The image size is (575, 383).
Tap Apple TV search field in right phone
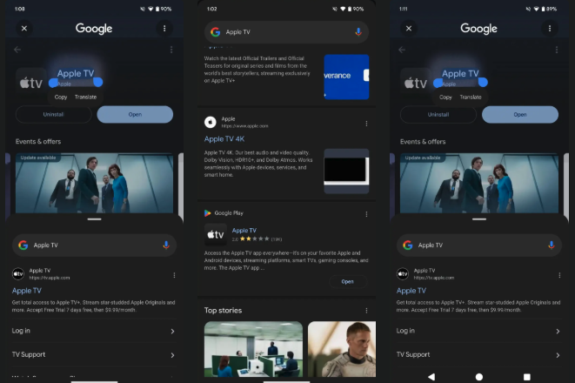click(x=479, y=245)
